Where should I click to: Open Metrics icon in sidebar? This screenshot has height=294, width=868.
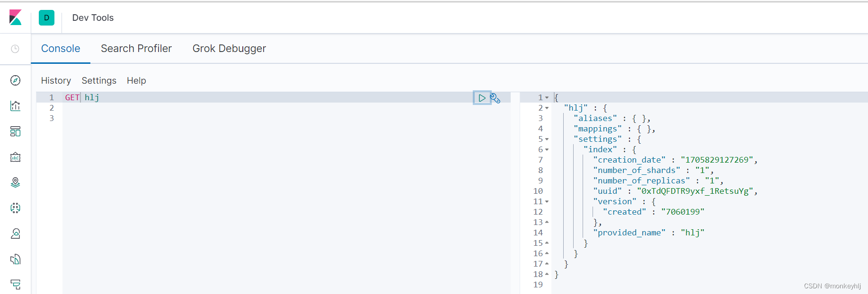pos(15,233)
